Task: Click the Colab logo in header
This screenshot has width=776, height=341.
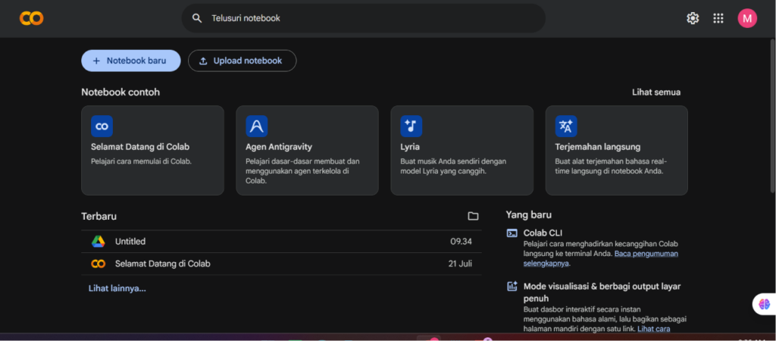Action: (x=32, y=18)
